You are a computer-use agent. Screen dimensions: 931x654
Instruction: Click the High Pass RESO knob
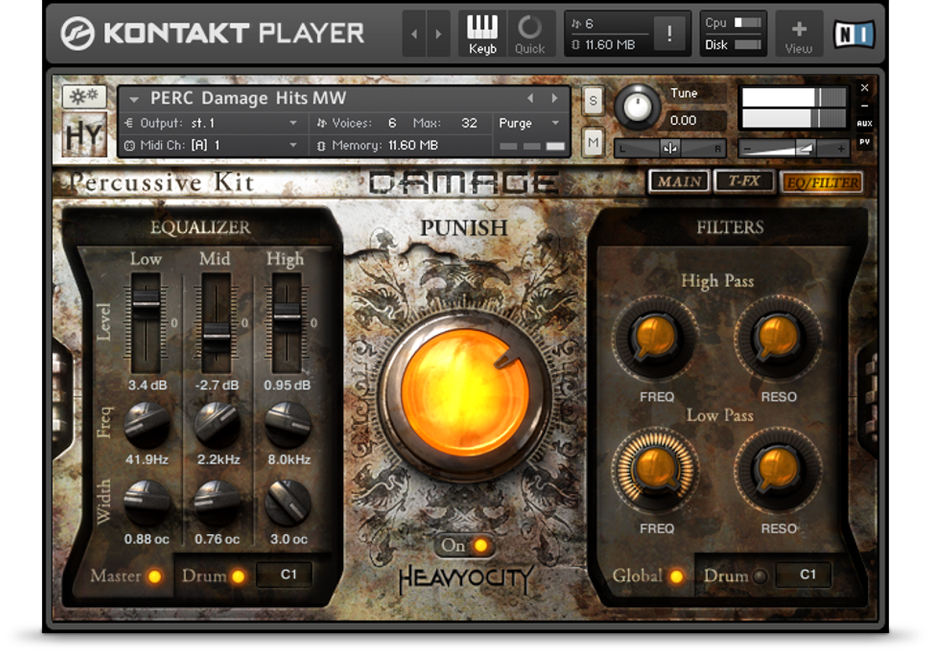[778, 338]
